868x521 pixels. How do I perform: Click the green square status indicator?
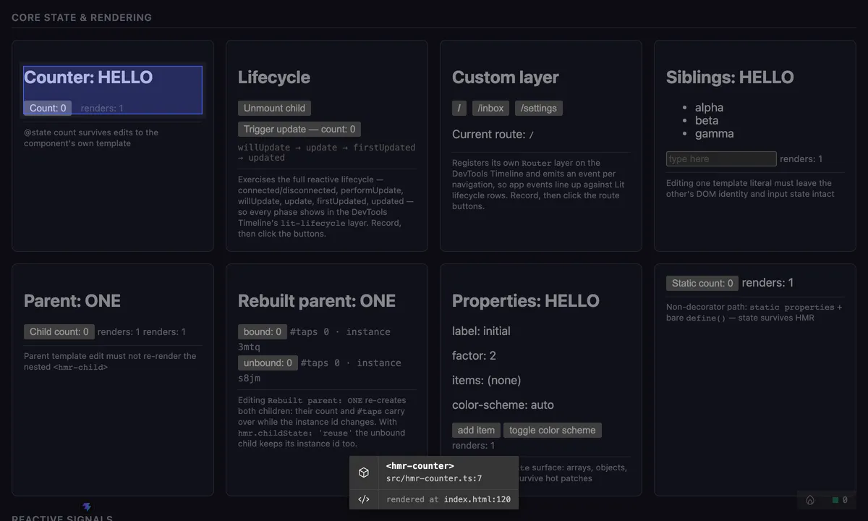835,500
